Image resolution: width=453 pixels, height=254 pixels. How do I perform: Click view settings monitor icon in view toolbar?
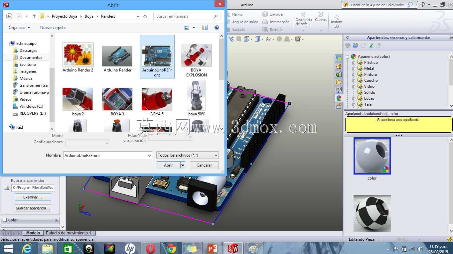tap(298, 39)
